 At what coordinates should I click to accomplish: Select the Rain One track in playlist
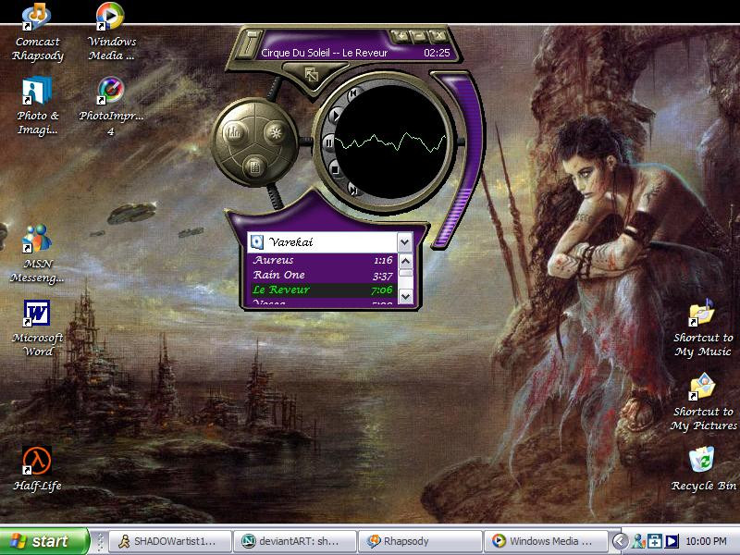(x=322, y=275)
